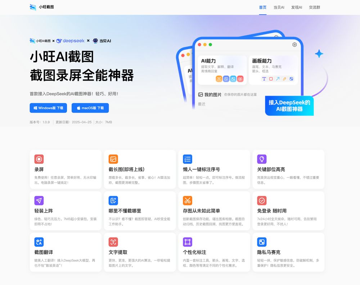The width and height of the screenshot is (360, 285).
Task: Click the 当贝AI robot logo
Action: tap(102, 41)
